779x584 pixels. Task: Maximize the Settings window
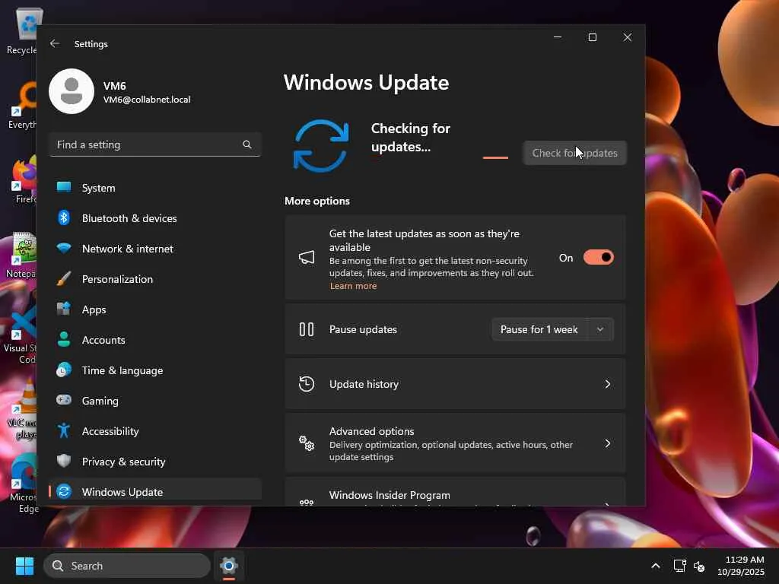click(592, 37)
